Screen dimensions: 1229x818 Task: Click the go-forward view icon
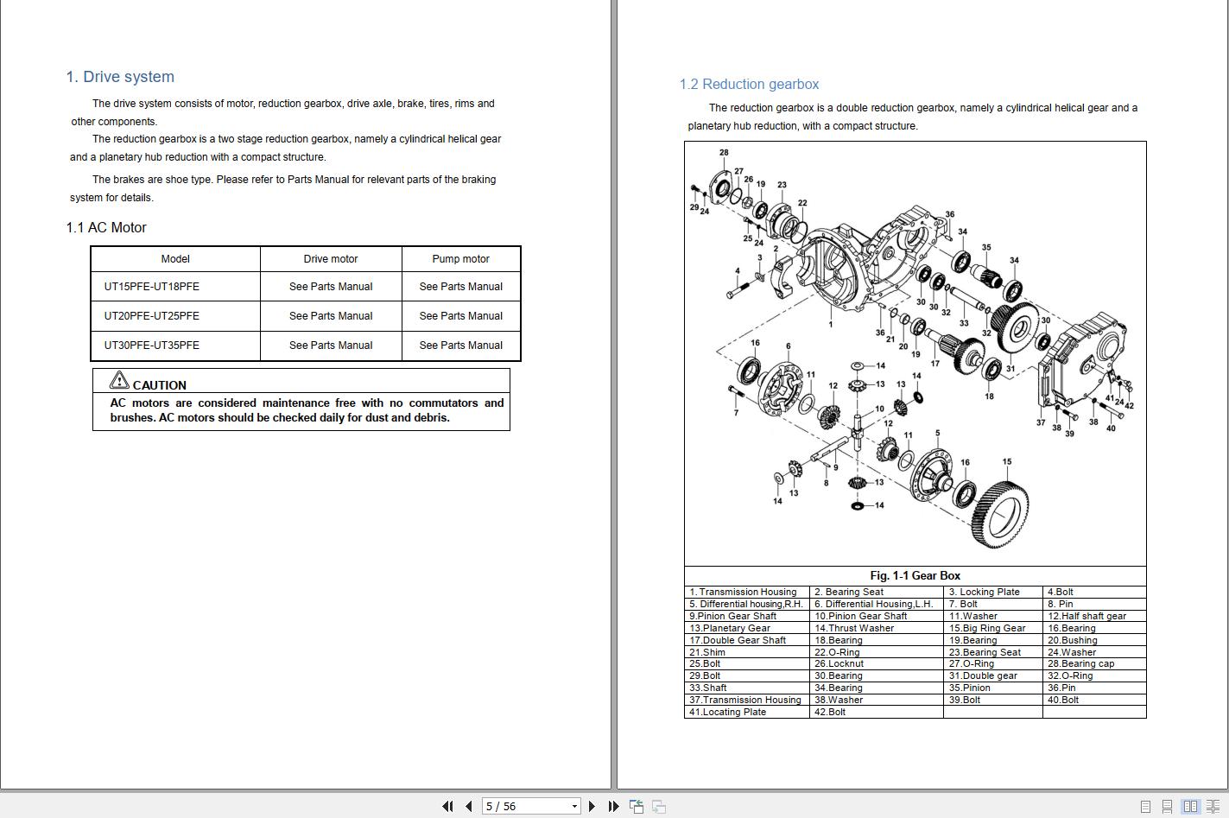click(659, 806)
